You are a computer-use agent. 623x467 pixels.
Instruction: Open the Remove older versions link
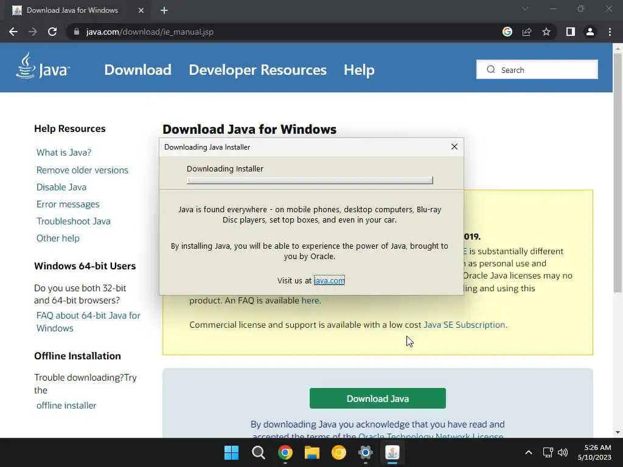tap(82, 170)
